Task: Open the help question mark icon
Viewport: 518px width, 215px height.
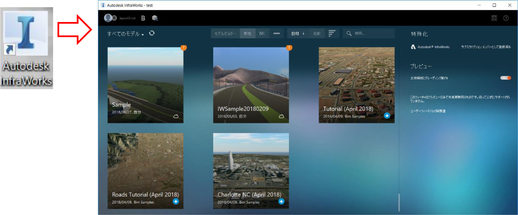Action: point(506,18)
